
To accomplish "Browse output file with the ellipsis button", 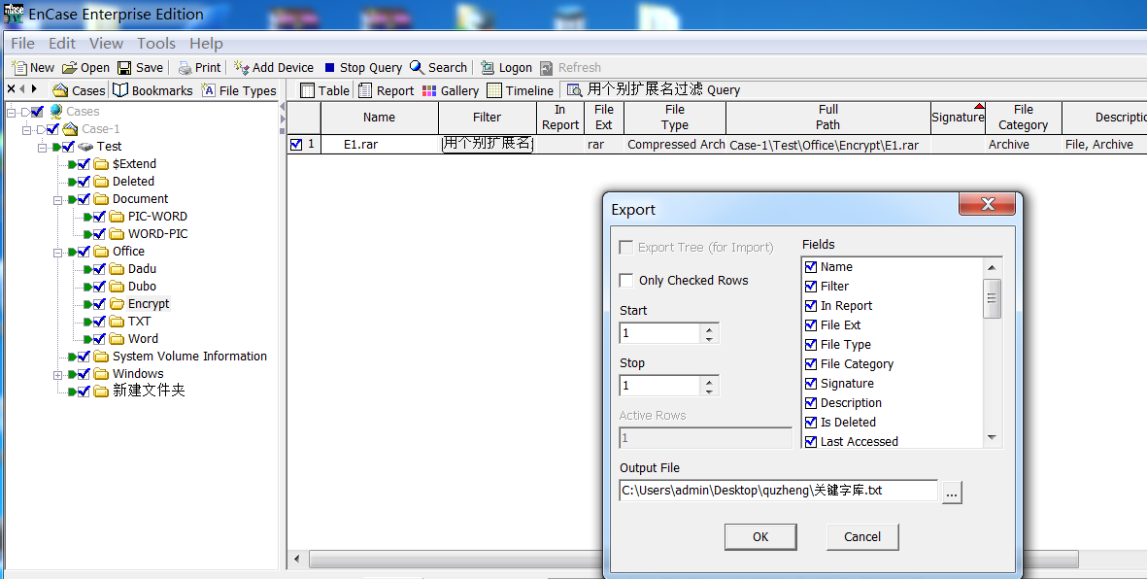I will [x=951, y=493].
